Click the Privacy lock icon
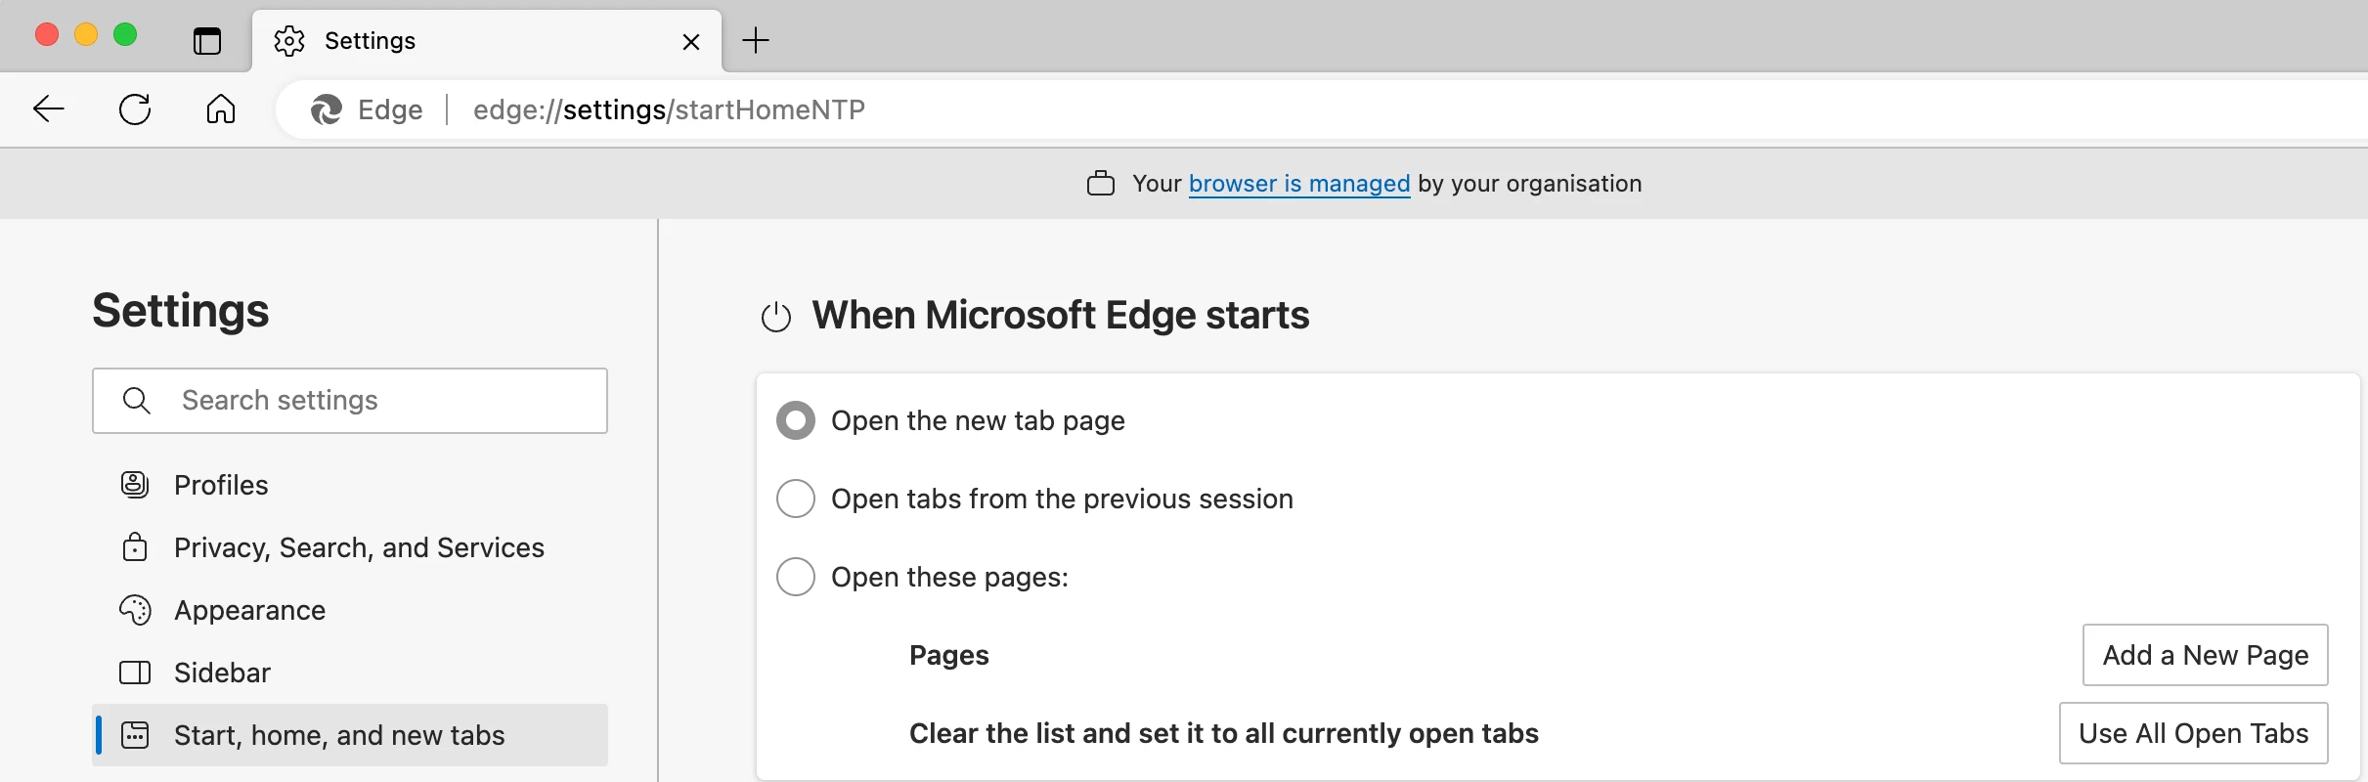The image size is (2368, 782). [135, 547]
